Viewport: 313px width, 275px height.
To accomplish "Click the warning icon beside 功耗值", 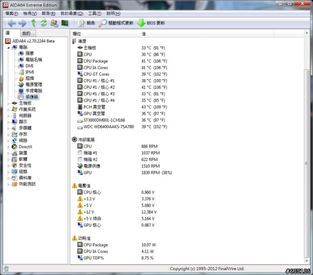I will pos(74,238).
